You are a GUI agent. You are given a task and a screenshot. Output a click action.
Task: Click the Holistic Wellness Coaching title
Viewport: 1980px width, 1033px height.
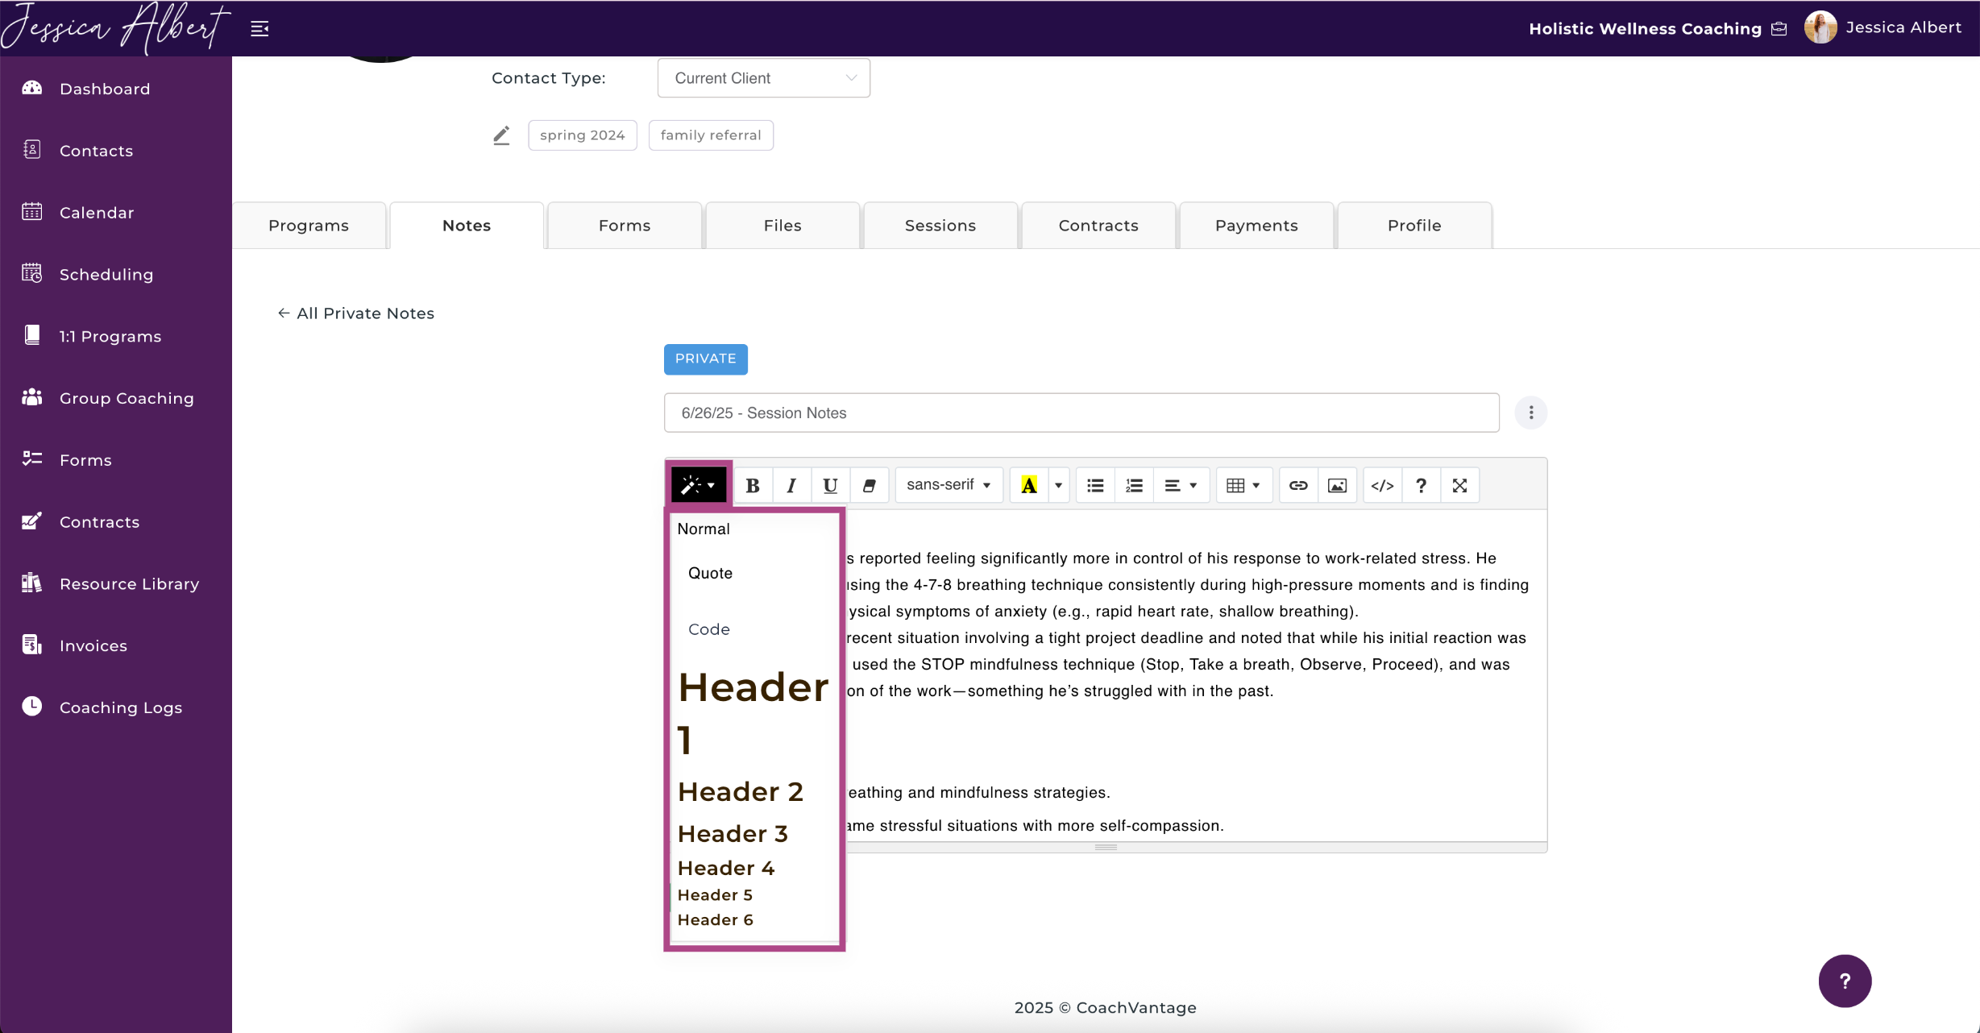[x=1645, y=29]
